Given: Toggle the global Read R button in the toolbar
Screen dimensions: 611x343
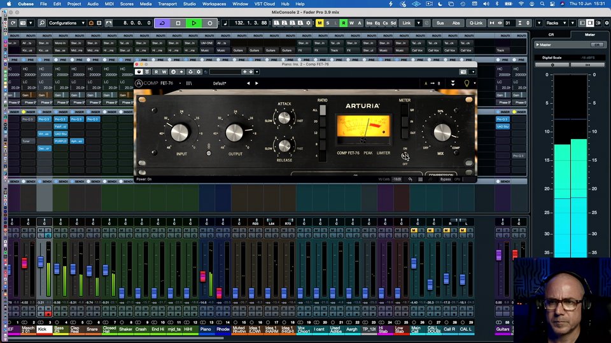Looking at the screenshot, I should 343,23.
